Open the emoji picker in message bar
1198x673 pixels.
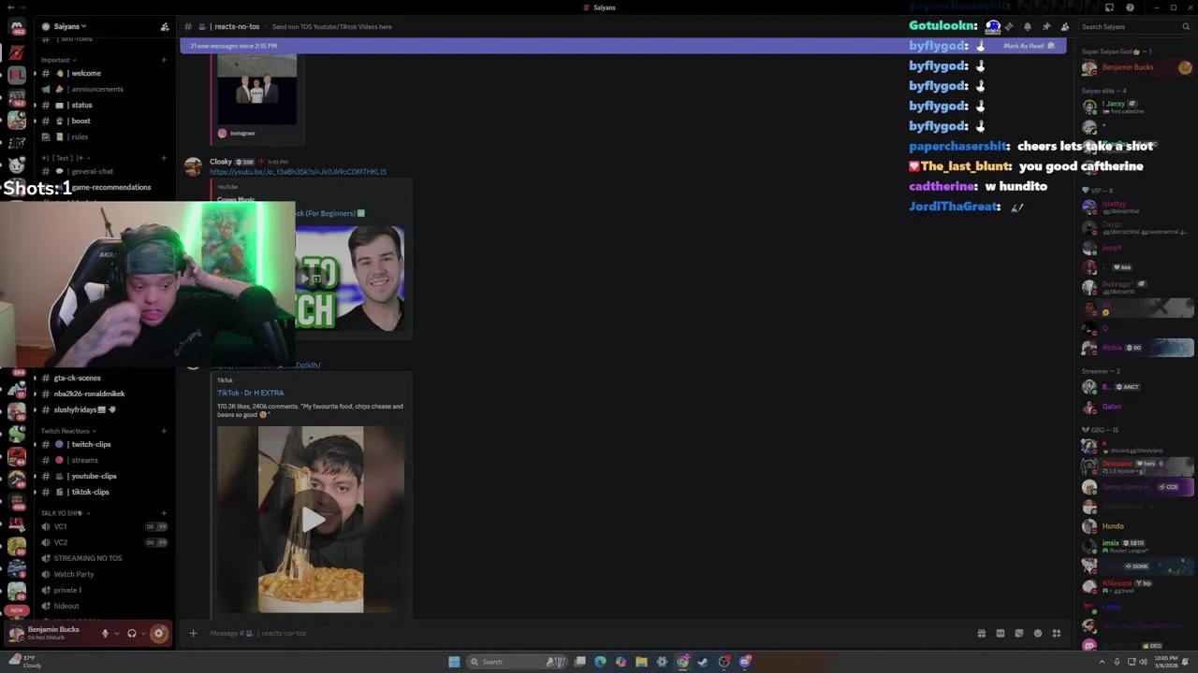1038,634
